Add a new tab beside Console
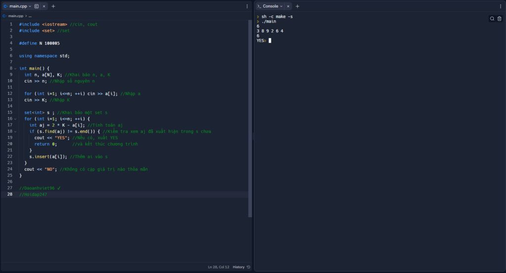The width and height of the screenshot is (506, 273). [297, 6]
